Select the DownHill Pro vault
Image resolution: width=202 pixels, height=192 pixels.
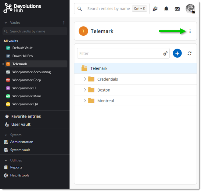tap(36, 56)
